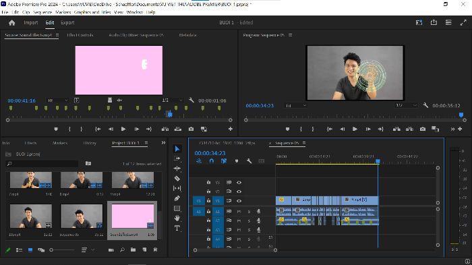Screen dimensions: 472x265
Task: Show hidden panel tabs chevron
Action: point(163,143)
